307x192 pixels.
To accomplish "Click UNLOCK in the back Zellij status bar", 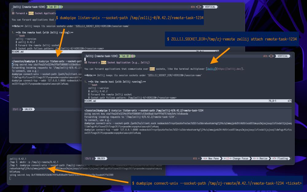I will pyautogui.click(x=28, y=109).
